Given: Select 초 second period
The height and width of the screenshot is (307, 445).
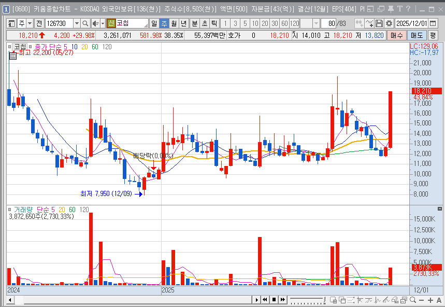Looking at the screenshot, I should [204, 23].
